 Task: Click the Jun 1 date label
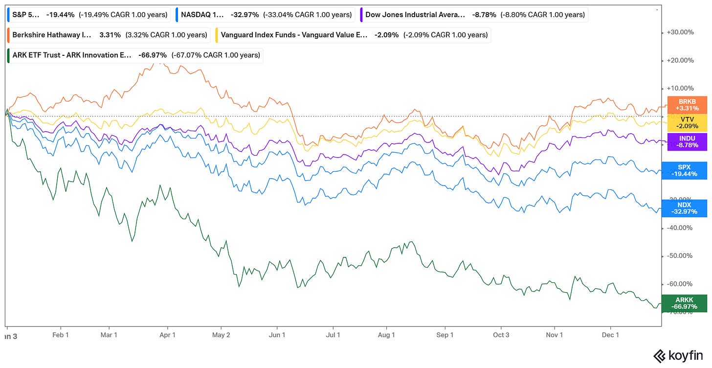tap(277, 335)
